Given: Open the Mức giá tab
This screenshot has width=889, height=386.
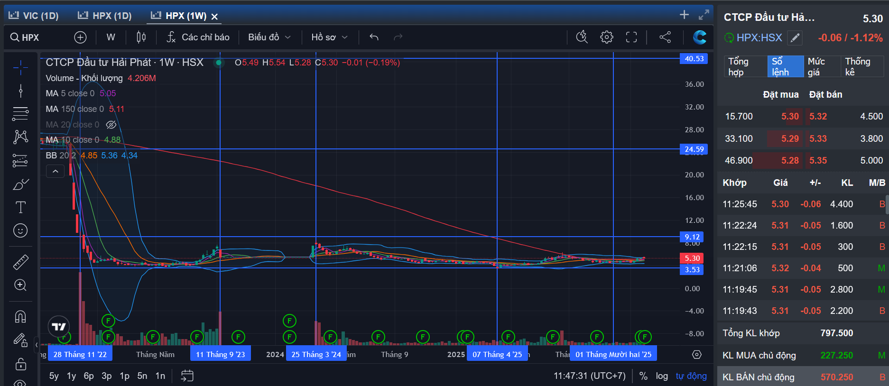Looking at the screenshot, I should click(822, 66).
